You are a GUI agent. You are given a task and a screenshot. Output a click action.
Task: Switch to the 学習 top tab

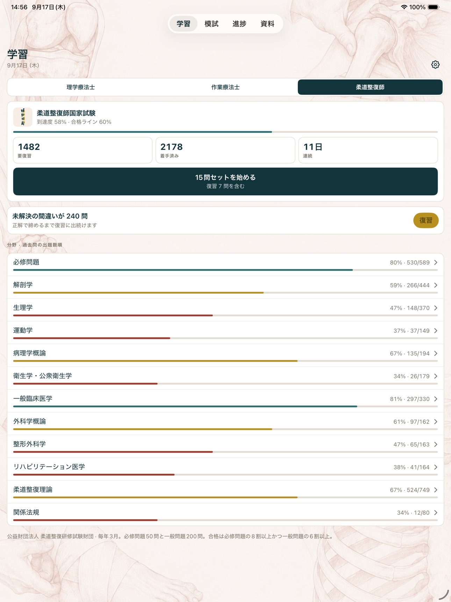click(184, 24)
